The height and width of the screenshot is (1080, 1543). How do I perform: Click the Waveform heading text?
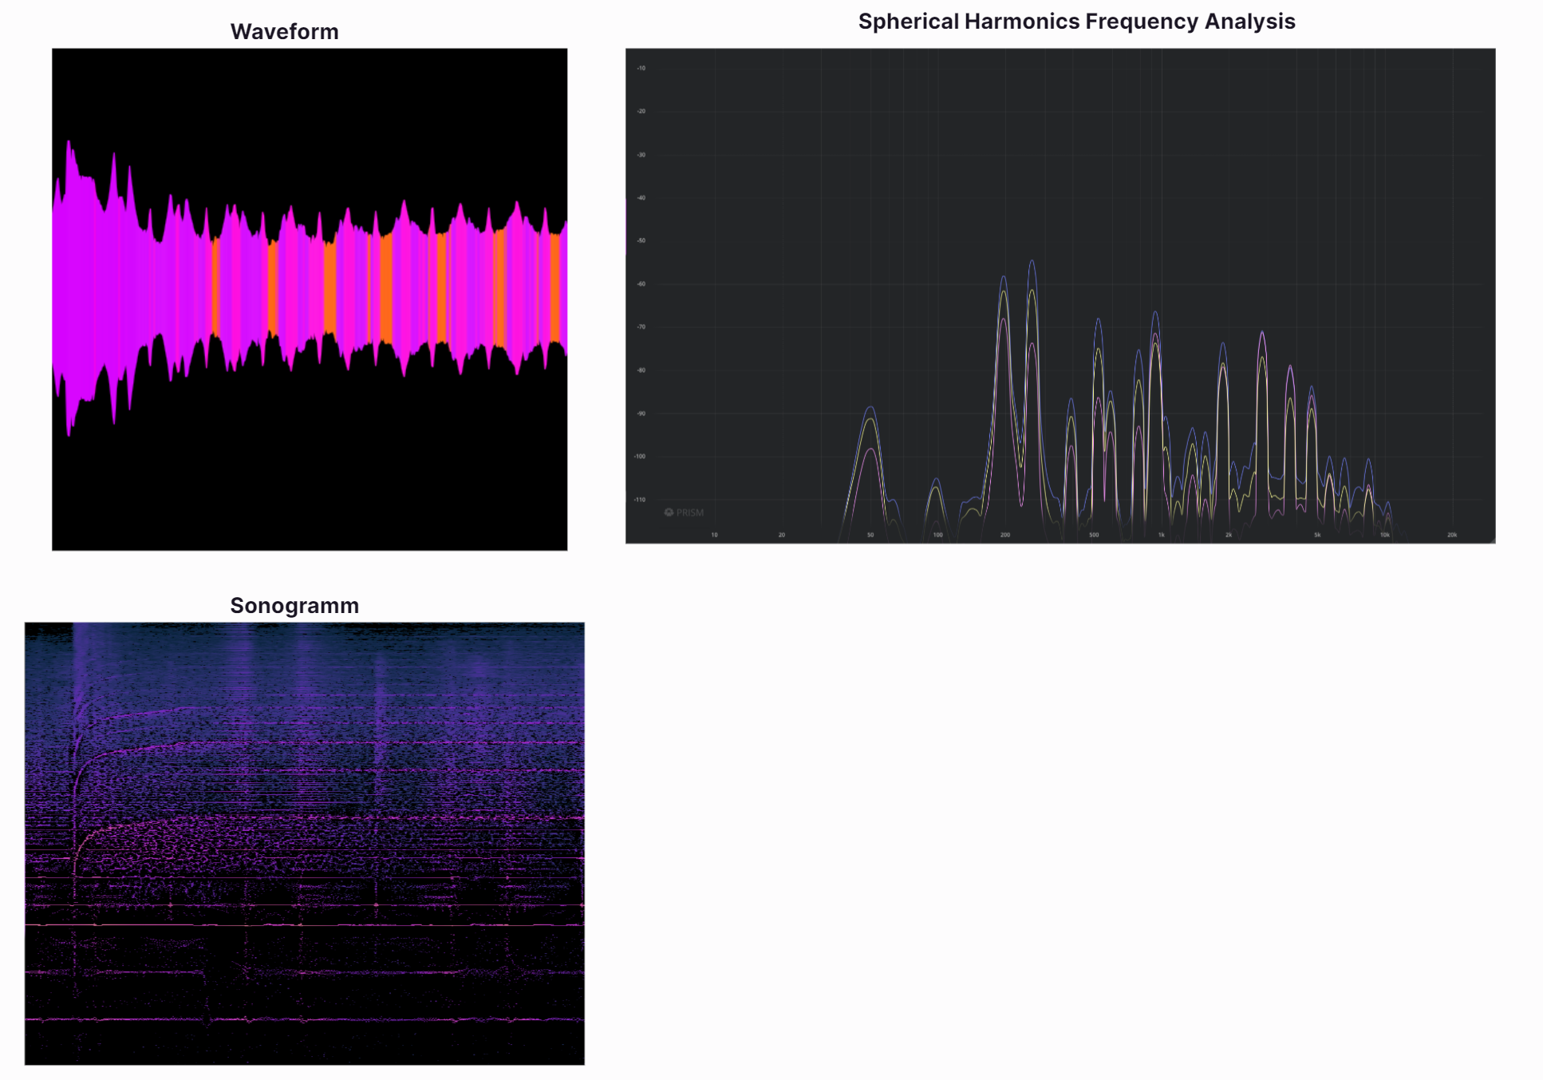284,32
